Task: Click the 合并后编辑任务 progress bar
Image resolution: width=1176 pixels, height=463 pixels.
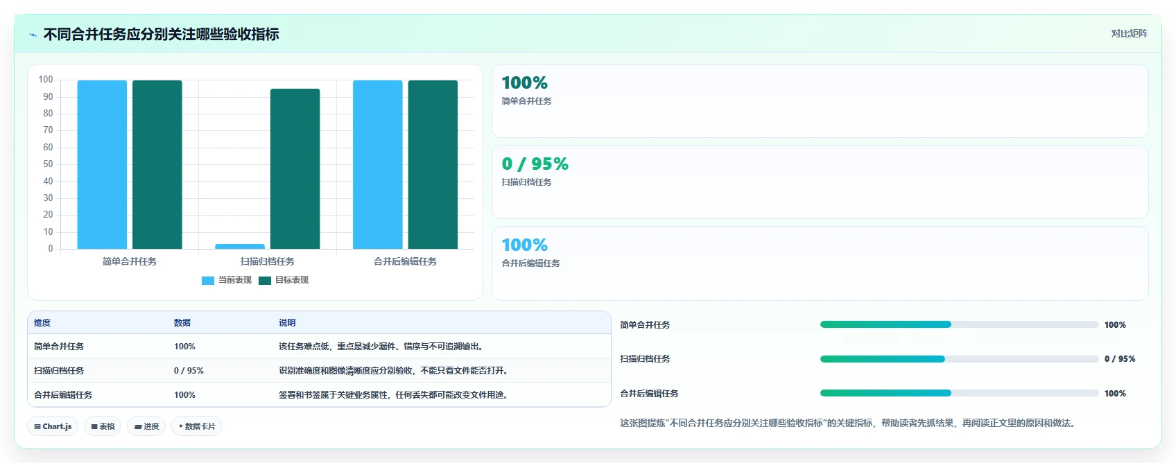Action: [959, 393]
